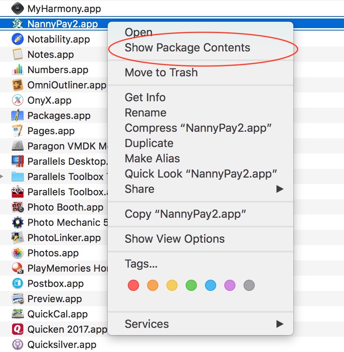
Task: Select Show Package Contents
Action: (x=187, y=47)
